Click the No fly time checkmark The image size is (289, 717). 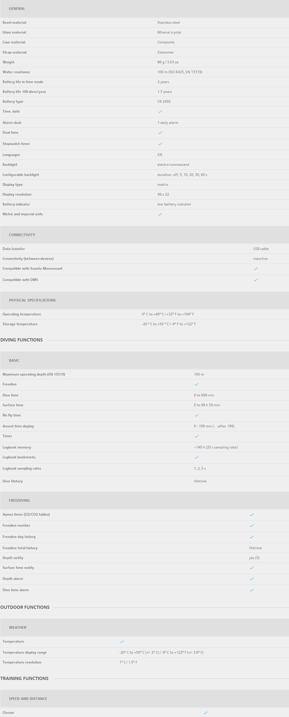[x=197, y=415]
